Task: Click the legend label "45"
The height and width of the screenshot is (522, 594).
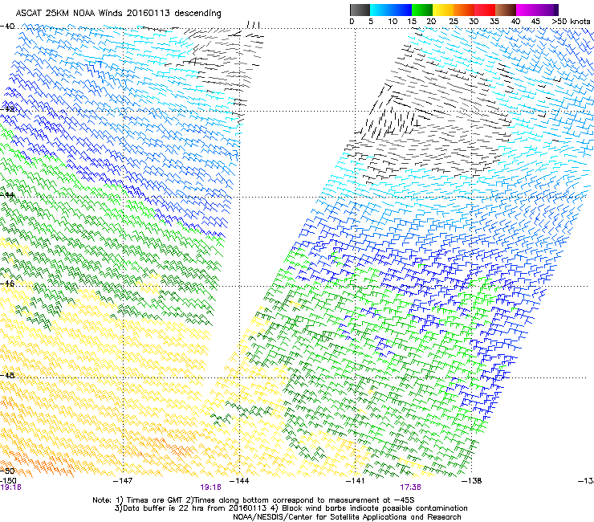Action: coord(535,22)
